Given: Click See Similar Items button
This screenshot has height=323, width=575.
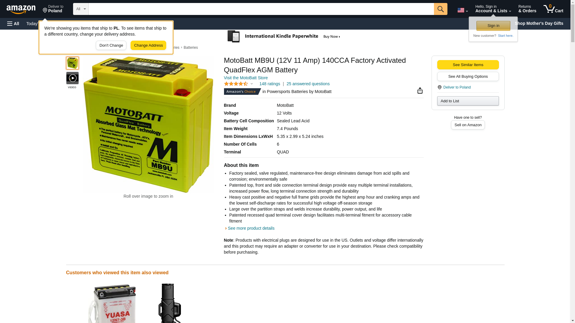Looking at the screenshot, I should point(468,65).
